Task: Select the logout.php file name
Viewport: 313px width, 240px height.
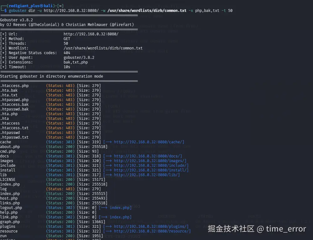Action: 11,208
